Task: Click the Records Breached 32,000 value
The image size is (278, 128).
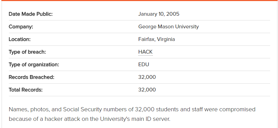Action: click(147, 77)
